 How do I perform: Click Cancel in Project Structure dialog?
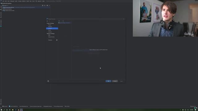pos(115,81)
